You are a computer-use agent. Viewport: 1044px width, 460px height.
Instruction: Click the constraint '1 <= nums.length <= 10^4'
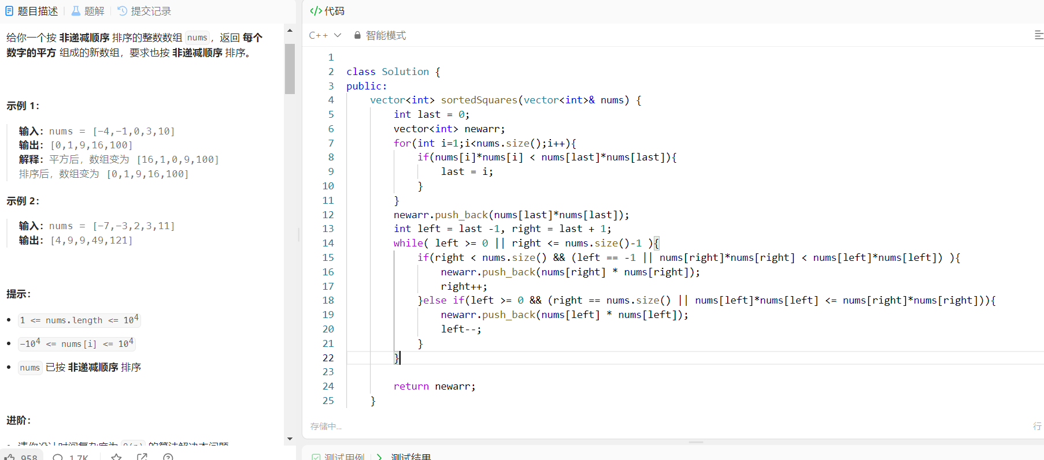click(79, 320)
